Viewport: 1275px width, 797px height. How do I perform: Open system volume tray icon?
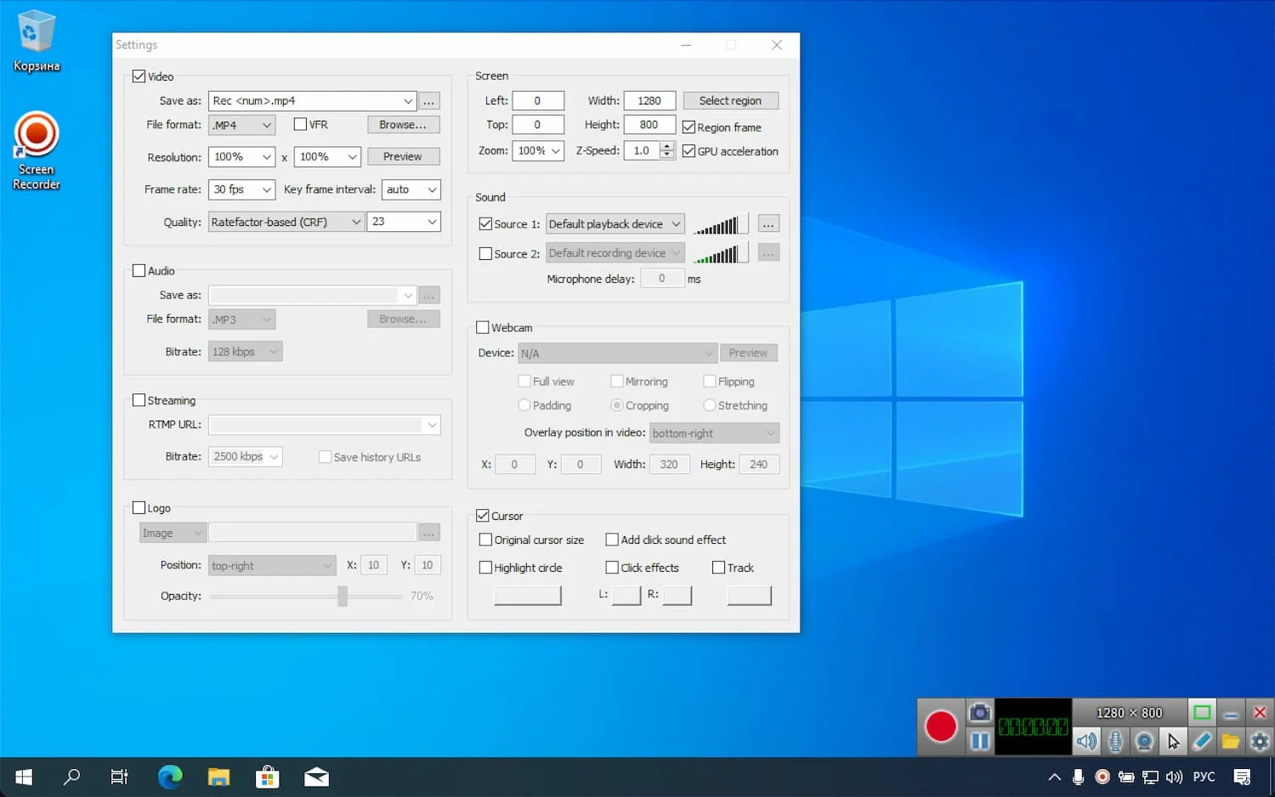point(1174,777)
